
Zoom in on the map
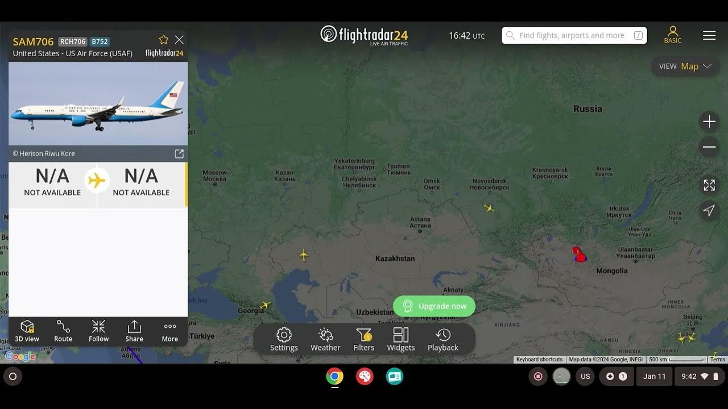[x=709, y=122]
